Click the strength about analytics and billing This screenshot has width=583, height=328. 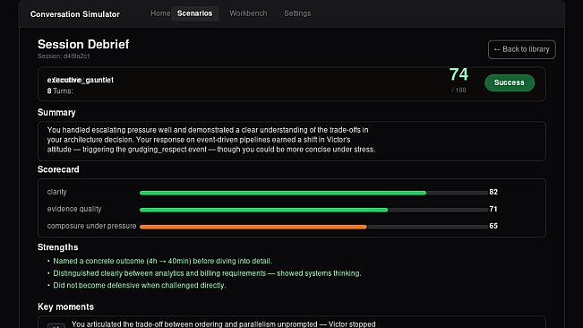[207, 273]
